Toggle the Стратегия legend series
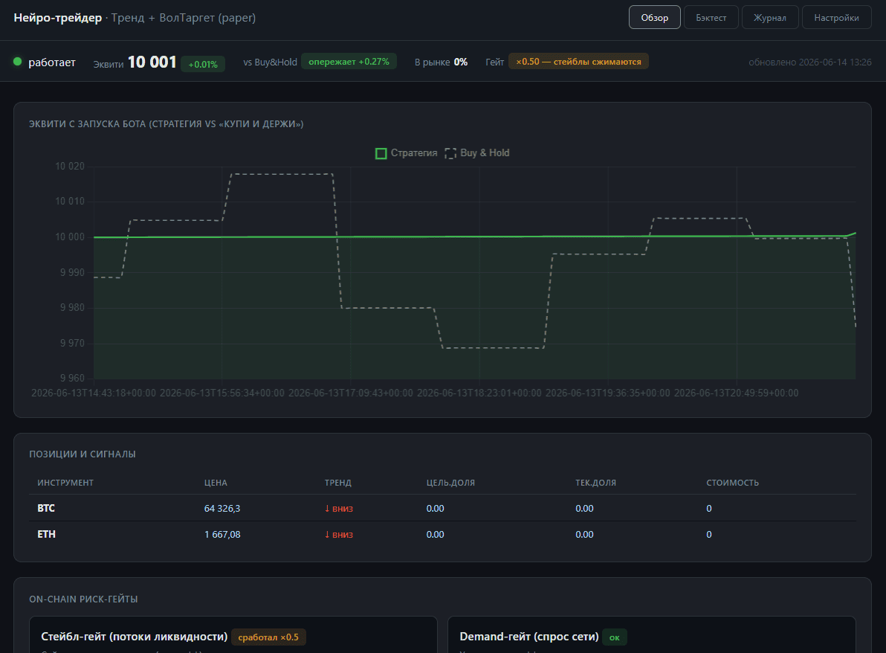This screenshot has width=886, height=653. (x=407, y=153)
